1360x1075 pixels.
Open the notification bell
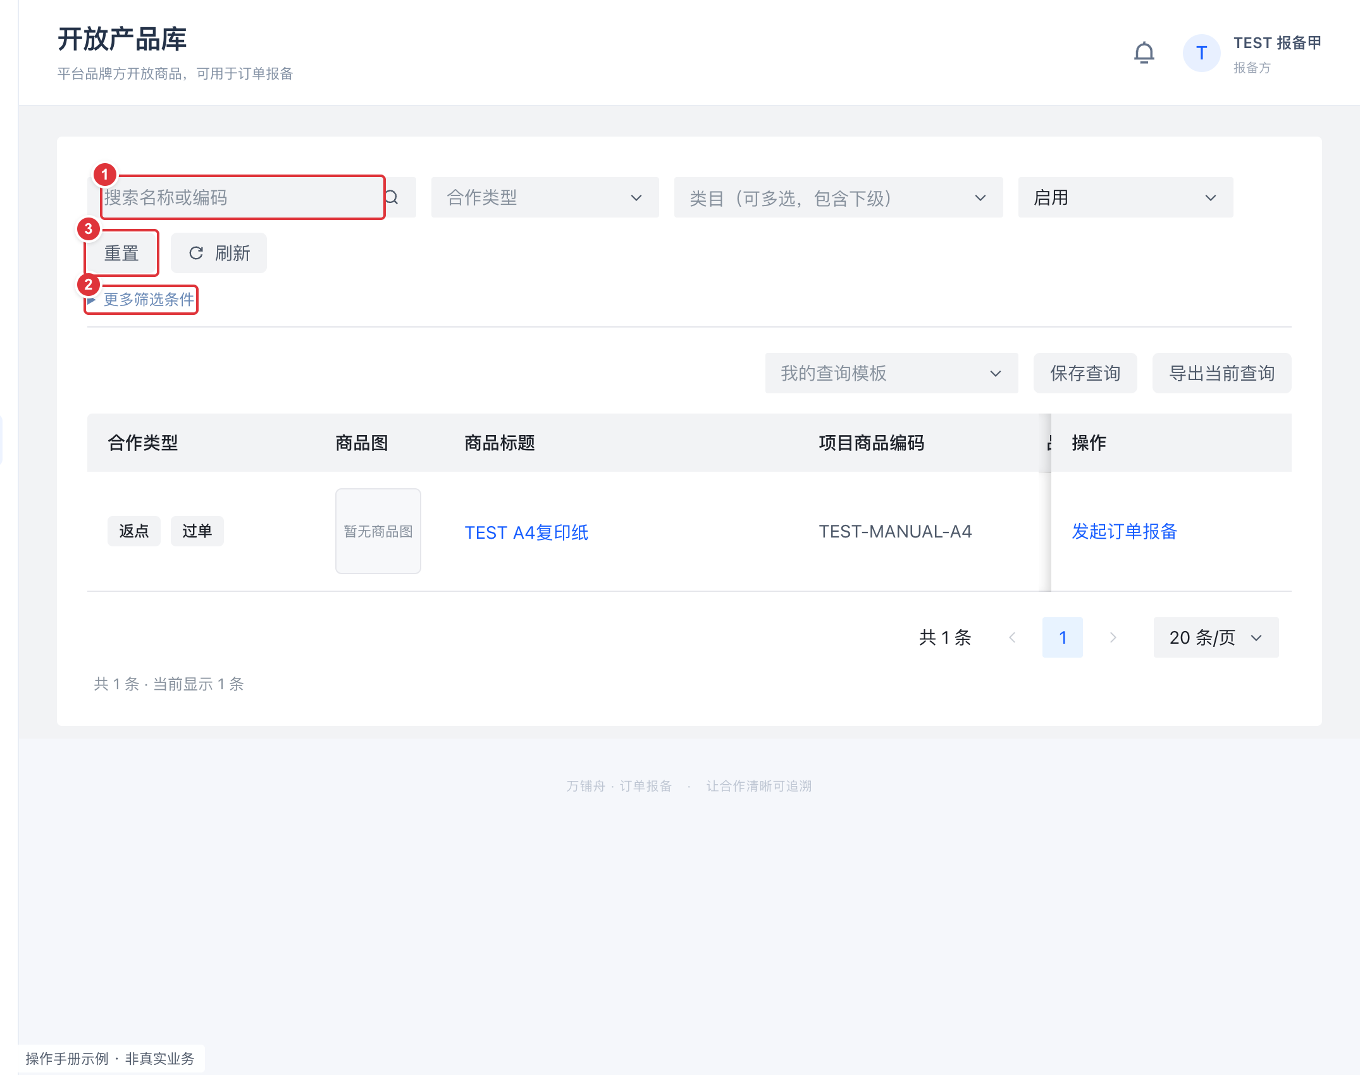coord(1144,53)
